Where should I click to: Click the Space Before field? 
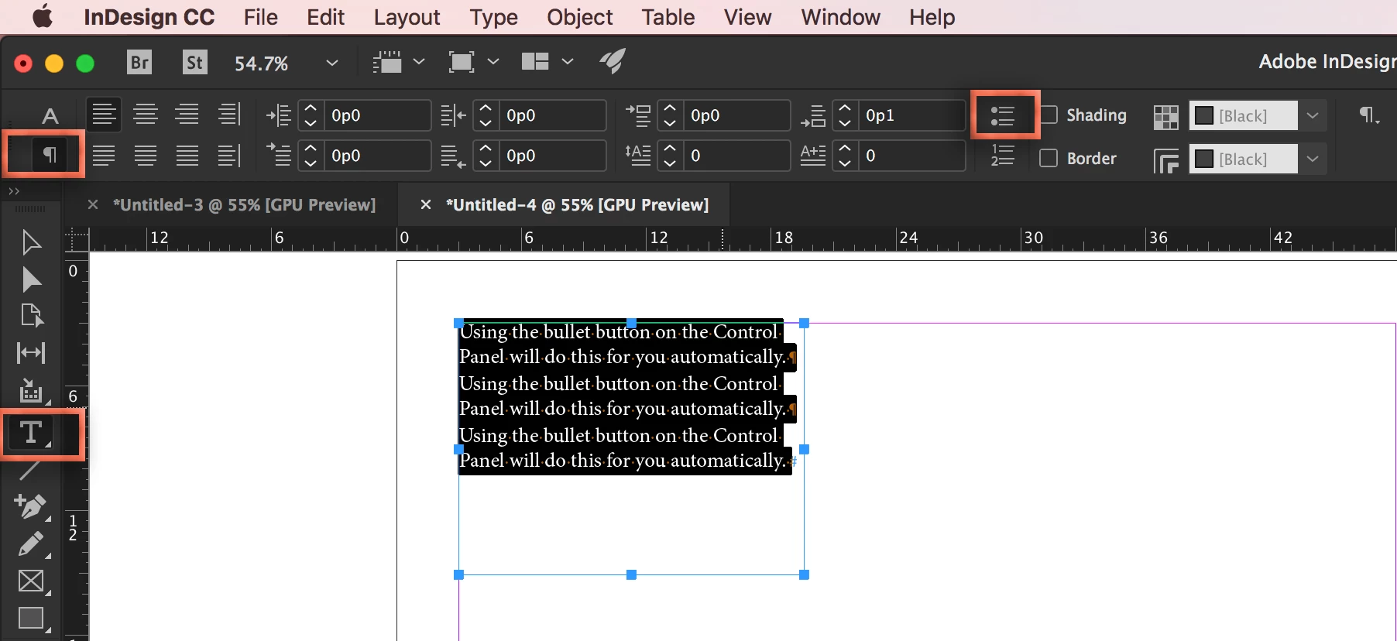[739, 115]
